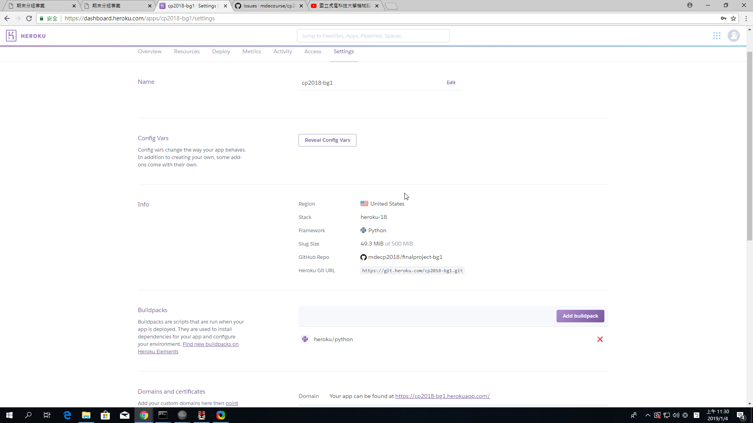
Task: Open Chrome's three-dot menu
Action: click(746, 18)
